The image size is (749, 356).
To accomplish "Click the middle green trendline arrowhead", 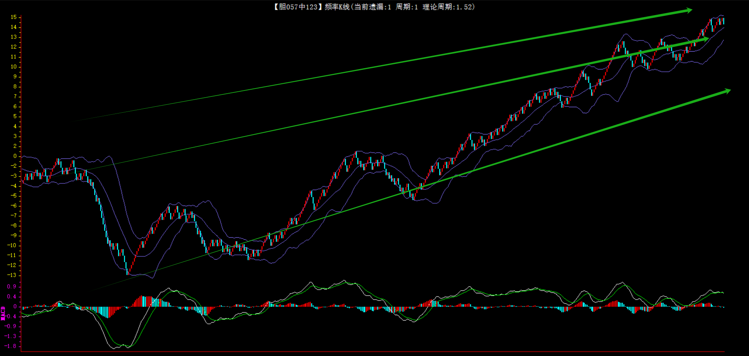I will click(x=705, y=39).
